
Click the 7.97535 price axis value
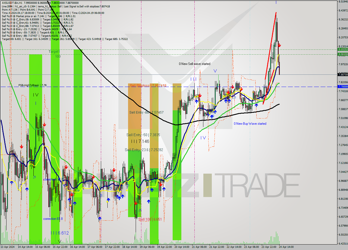point(343,64)
